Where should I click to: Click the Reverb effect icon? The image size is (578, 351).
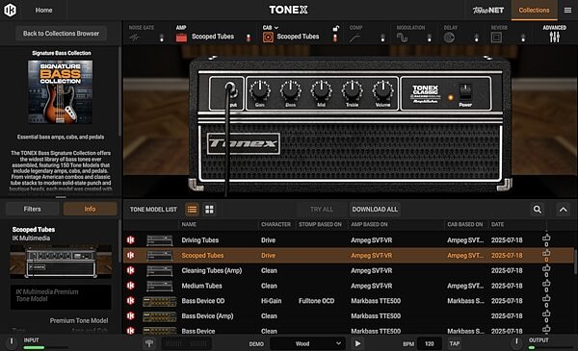(x=496, y=38)
